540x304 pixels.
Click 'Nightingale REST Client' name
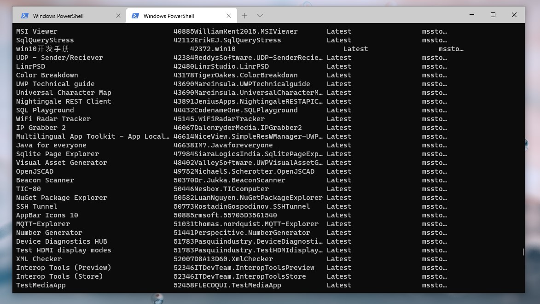tap(64, 101)
